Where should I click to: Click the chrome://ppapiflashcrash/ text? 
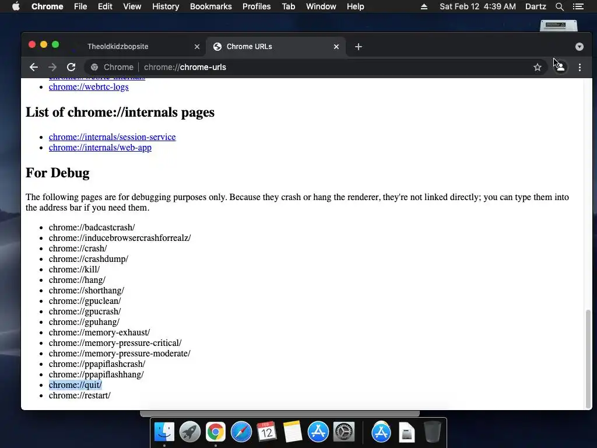click(97, 364)
